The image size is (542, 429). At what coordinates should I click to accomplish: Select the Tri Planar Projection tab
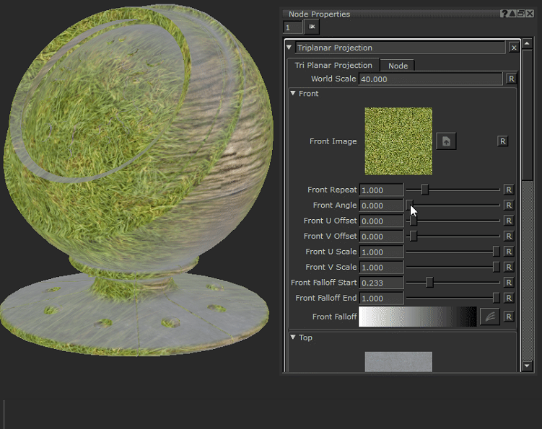[333, 66]
